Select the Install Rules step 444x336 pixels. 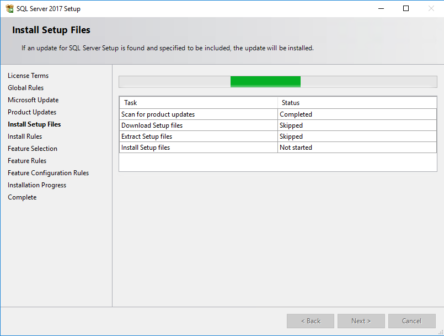point(25,136)
